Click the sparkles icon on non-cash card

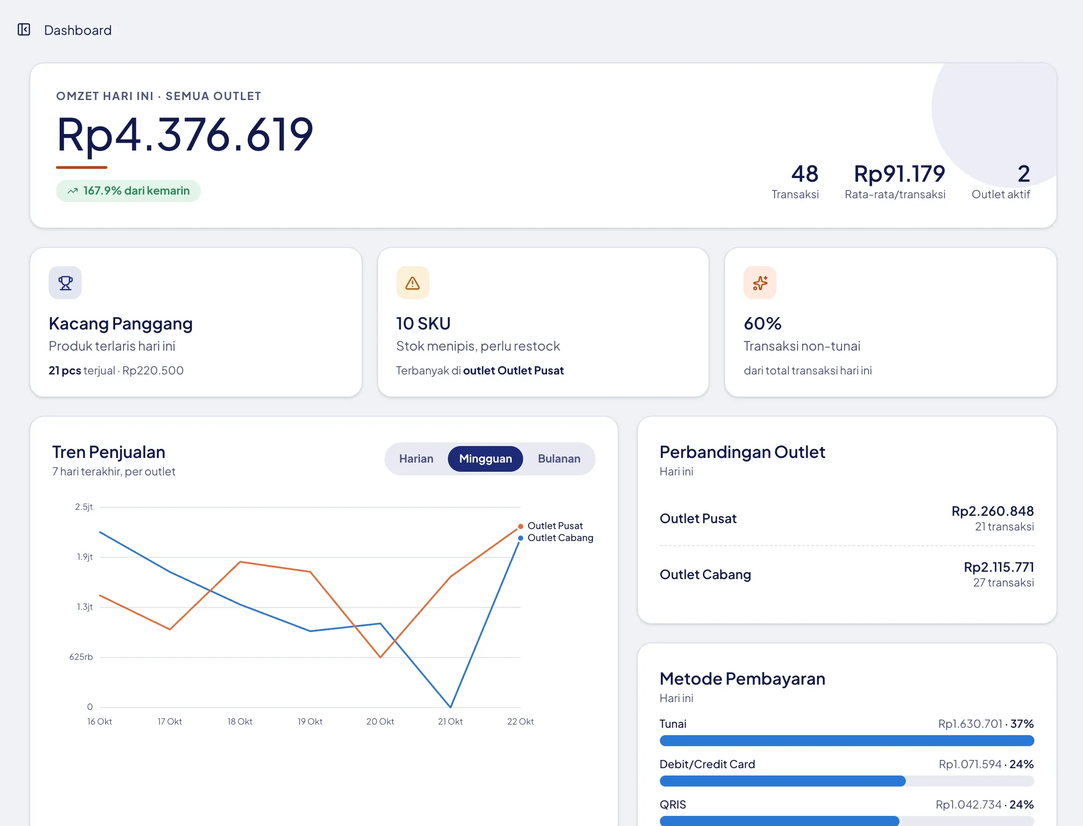click(760, 283)
